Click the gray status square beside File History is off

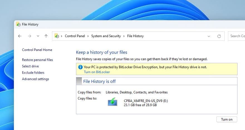tap(79, 81)
